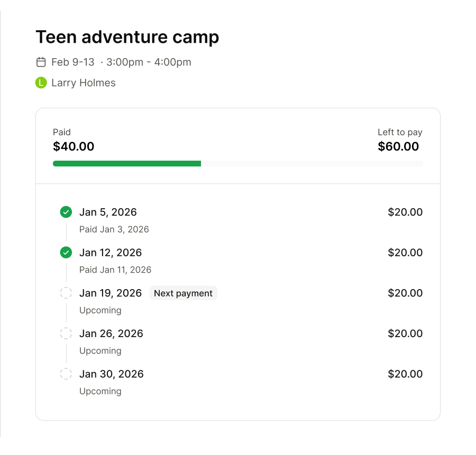This screenshot has width=476, height=455.
Task: Select the Jan 26, 2026 installment date
Action: pos(111,333)
